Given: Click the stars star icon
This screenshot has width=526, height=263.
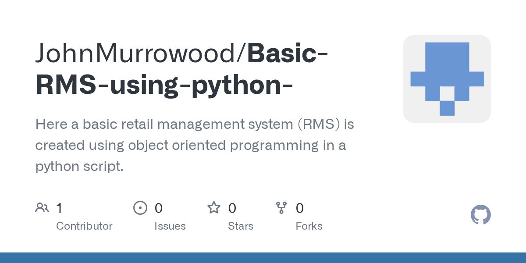Looking at the screenshot, I should click(214, 207).
